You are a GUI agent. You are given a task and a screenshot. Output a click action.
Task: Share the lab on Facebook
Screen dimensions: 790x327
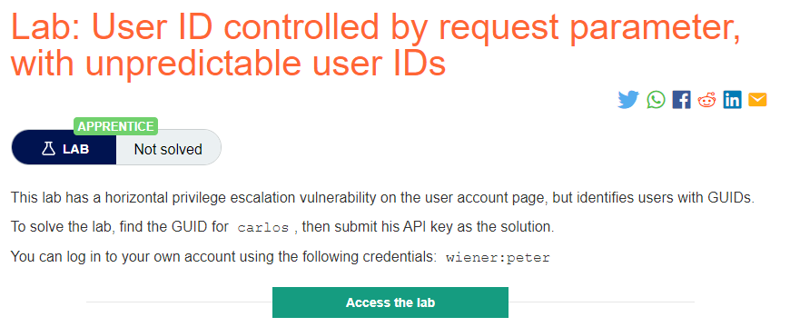(681, 100)
